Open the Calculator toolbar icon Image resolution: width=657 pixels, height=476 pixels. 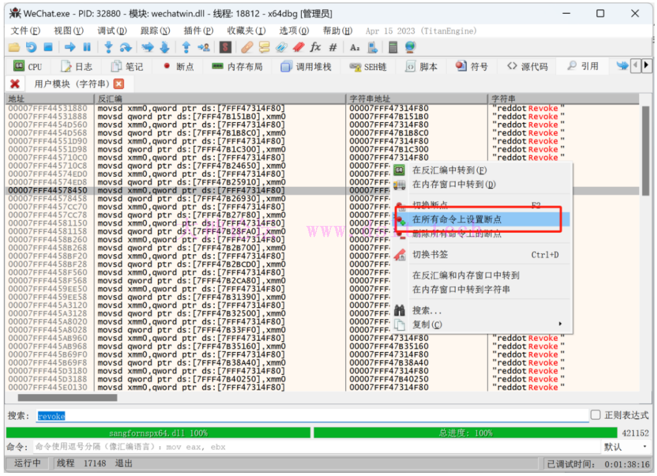392,47
